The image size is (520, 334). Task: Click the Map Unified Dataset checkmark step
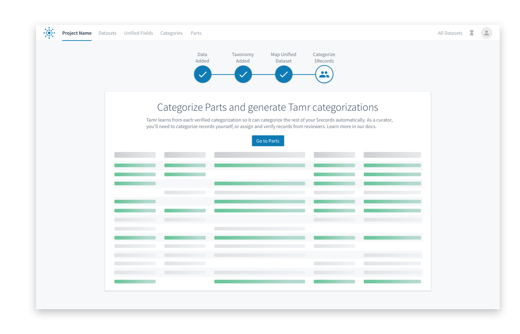tap(284, 74)
